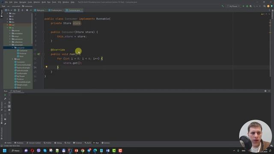The width and height of the screenshot is (274, 154).
Task: Click the Windows Start button
Action: [5, 151]
